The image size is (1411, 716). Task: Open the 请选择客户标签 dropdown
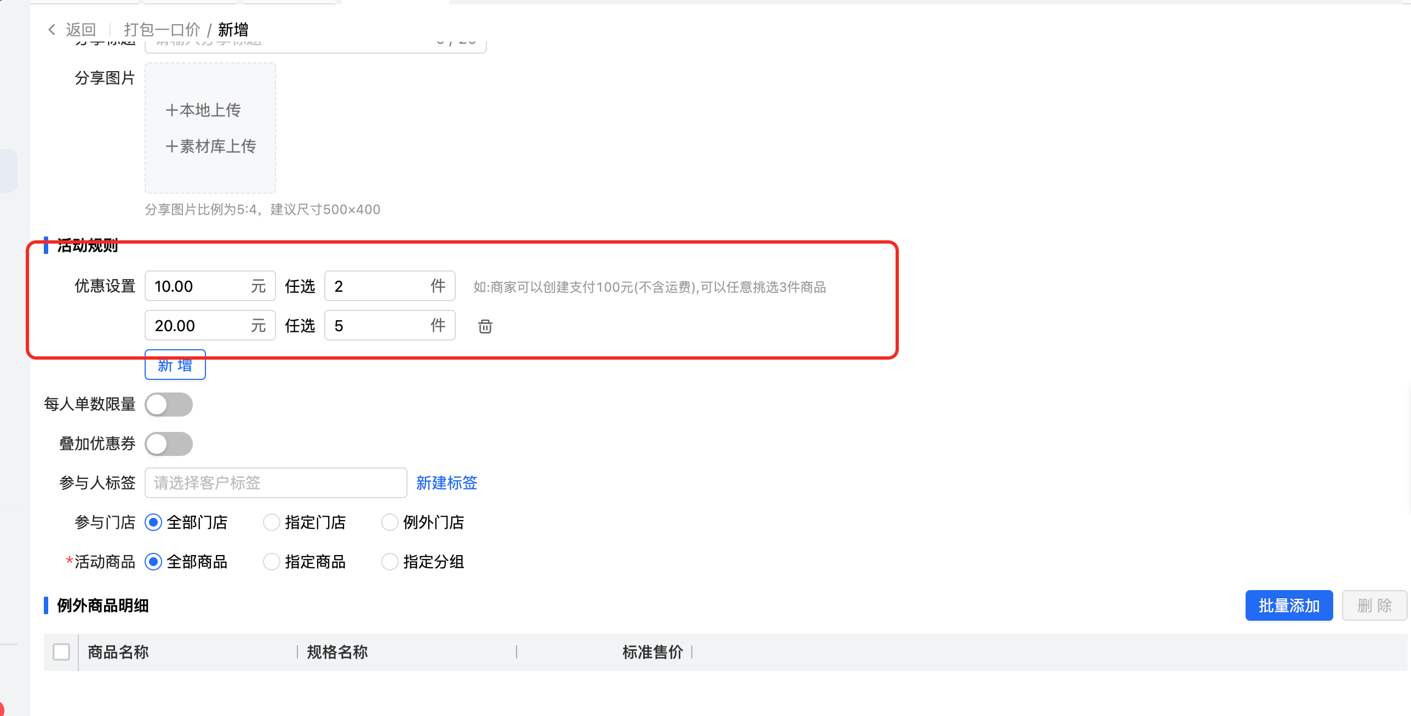[x=276, y=483]
